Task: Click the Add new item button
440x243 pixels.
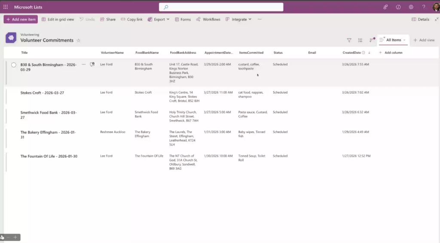Action: coord(21,19)
